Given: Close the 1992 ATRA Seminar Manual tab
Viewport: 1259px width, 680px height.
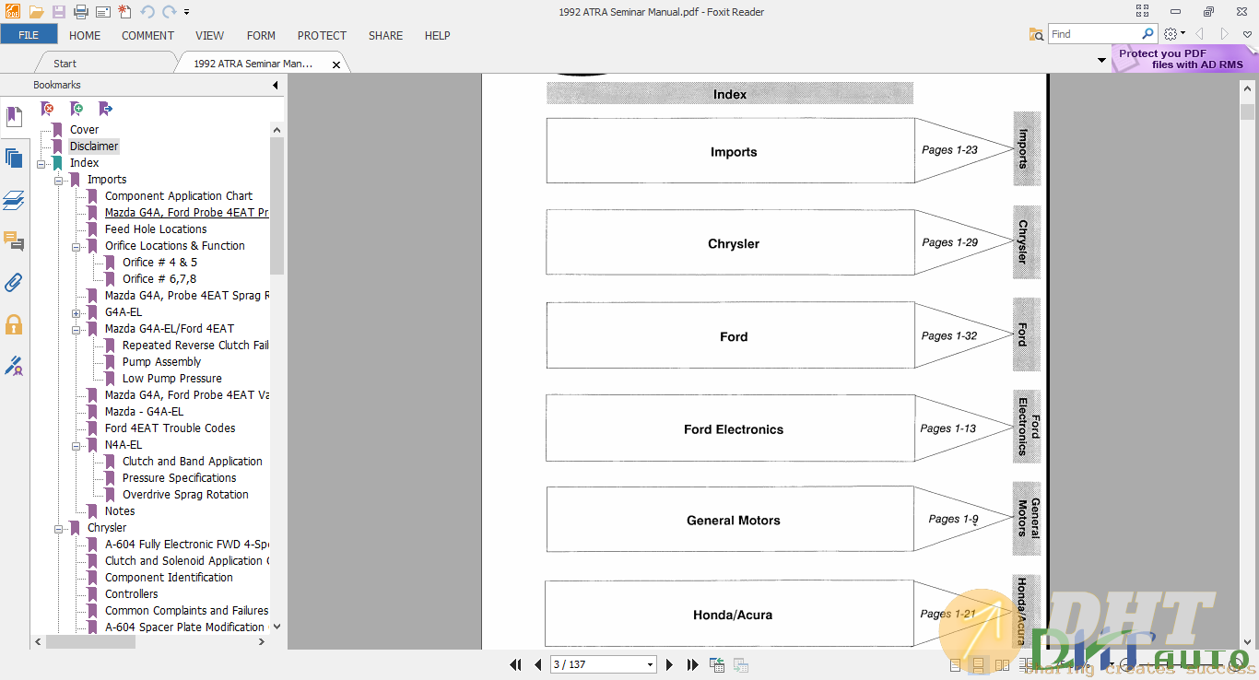Looking at the screenshot, I should [x=336, y=64].
